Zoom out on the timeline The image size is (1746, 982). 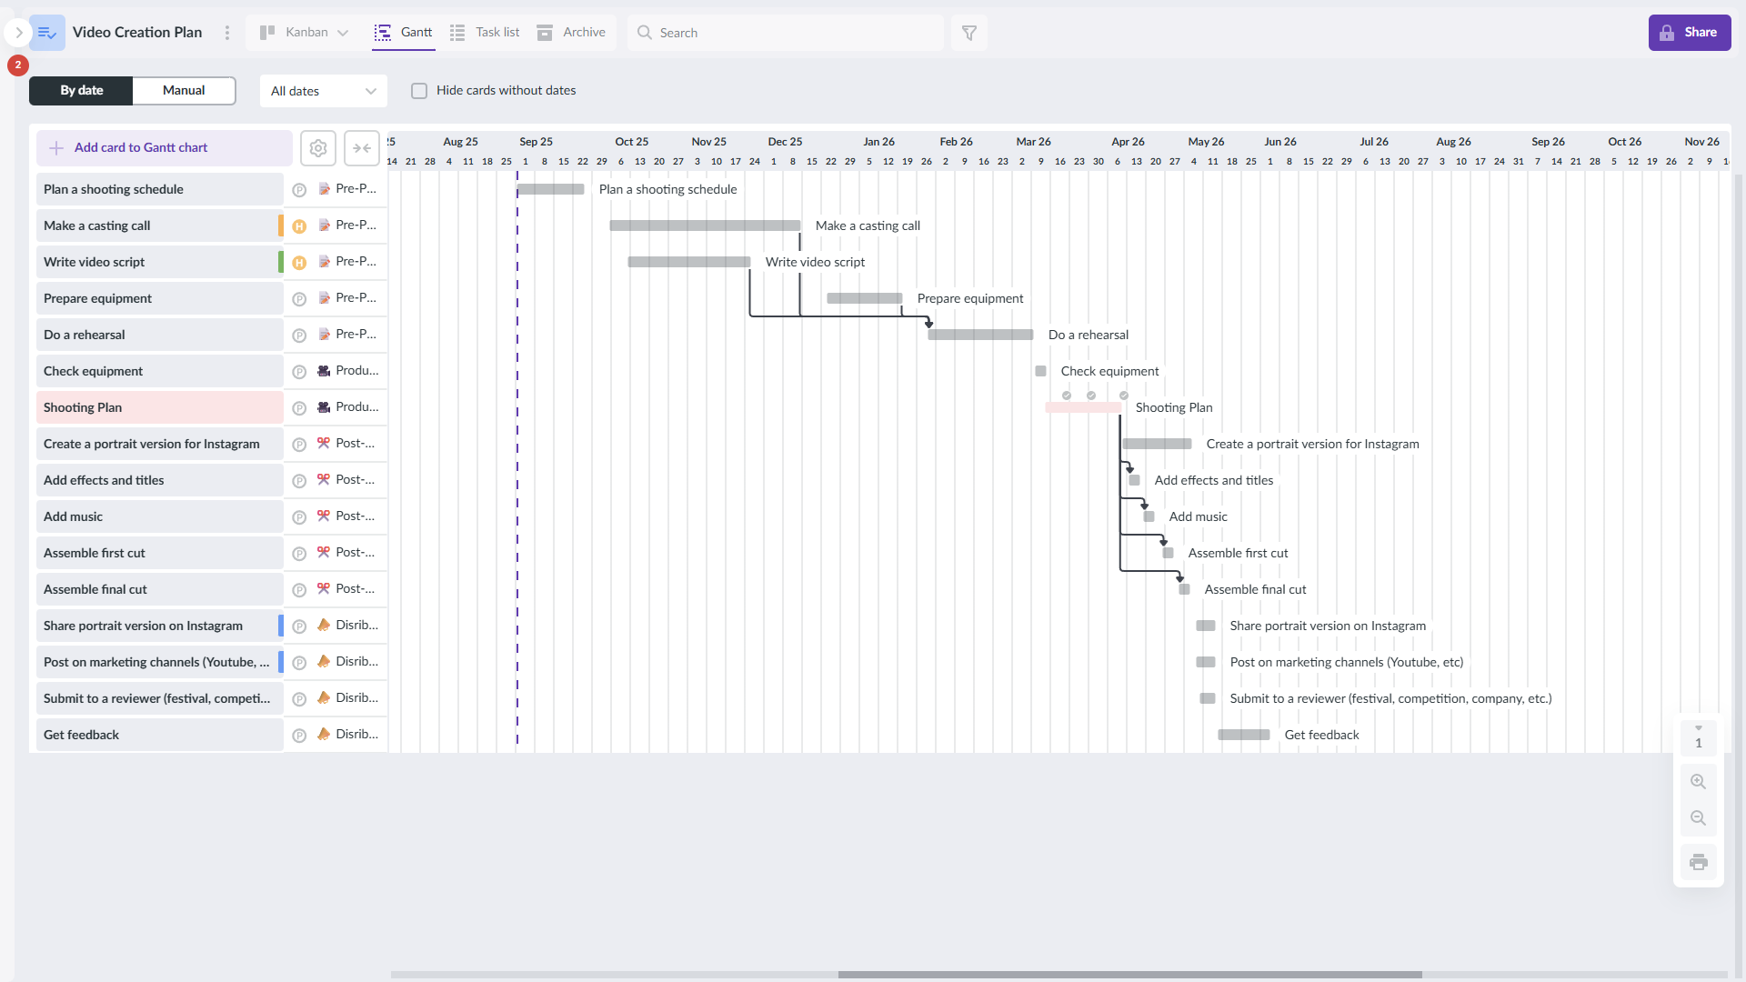point(1699,817)
